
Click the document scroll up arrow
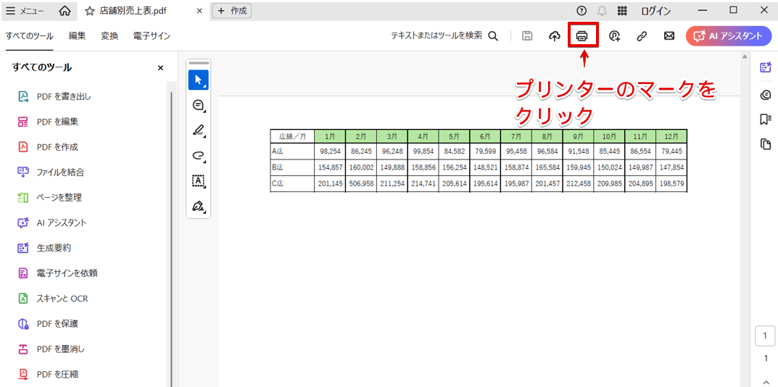click(x=744, y=57)
